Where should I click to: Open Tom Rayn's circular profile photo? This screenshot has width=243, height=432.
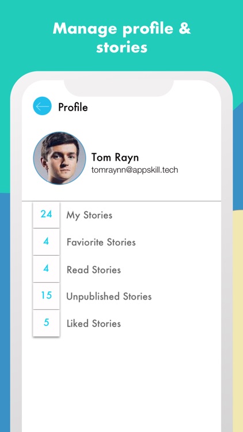pos(59,158)
